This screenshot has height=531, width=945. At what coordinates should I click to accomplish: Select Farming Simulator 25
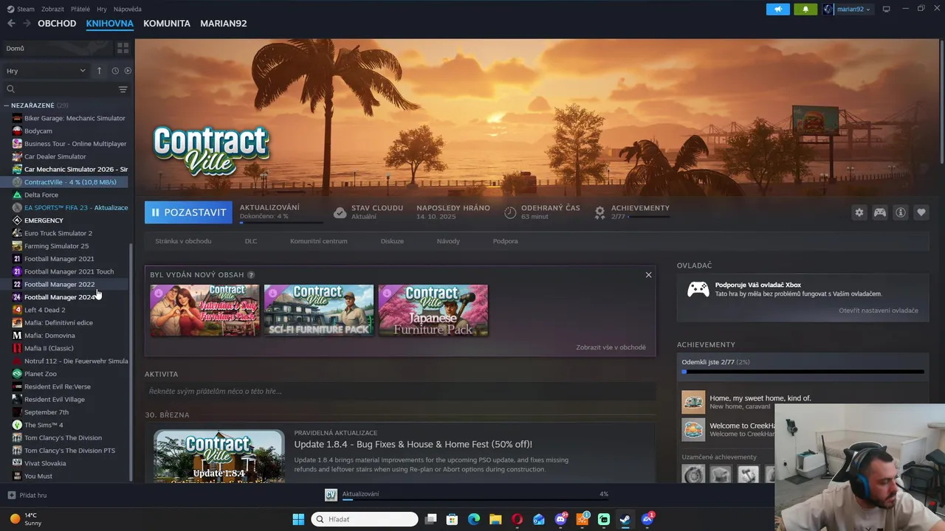click(70, 246)
